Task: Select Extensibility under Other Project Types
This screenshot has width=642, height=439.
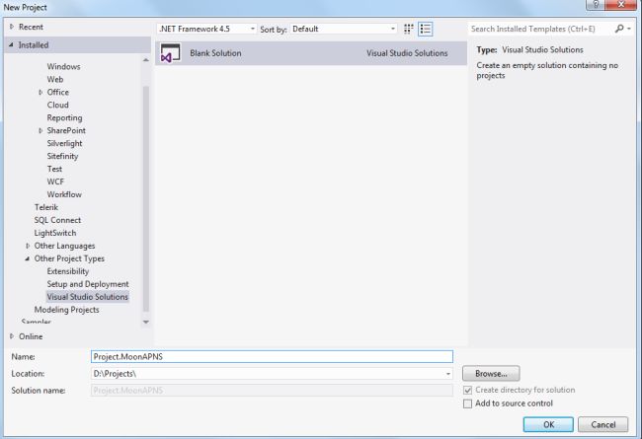Action: click(x=67, y=271)
